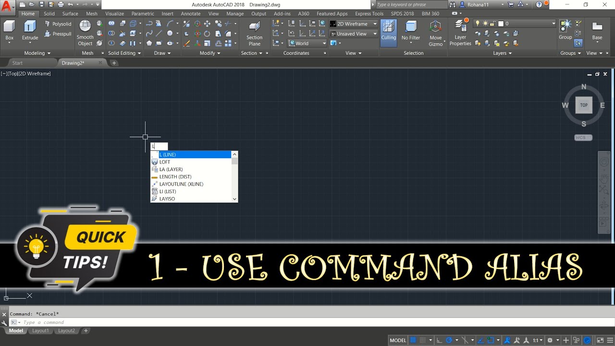Select the Box modeling tool
Image resolution: width=615 pixels, height=346 pixels.
click(9, 30)
